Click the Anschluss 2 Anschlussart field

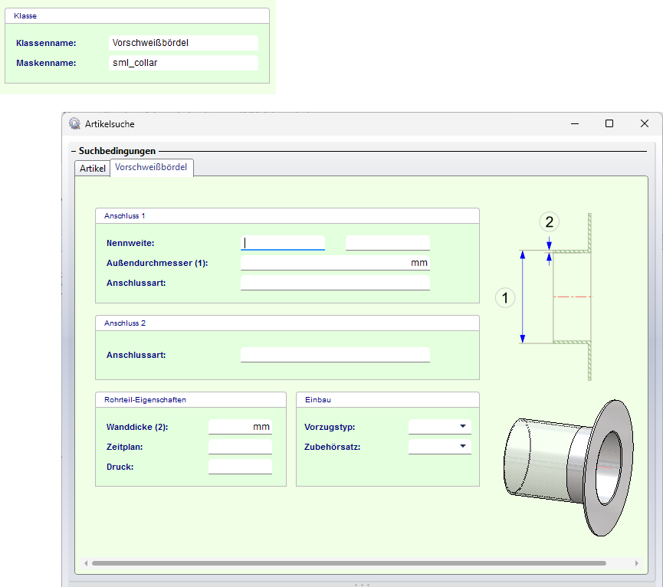coord(335,355)
